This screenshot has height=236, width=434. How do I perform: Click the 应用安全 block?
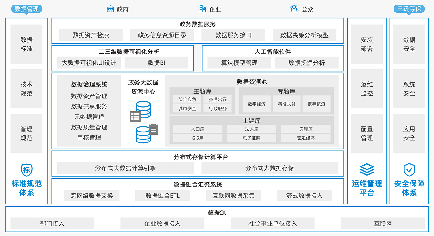pyautogui.click(x=409, y=133)
